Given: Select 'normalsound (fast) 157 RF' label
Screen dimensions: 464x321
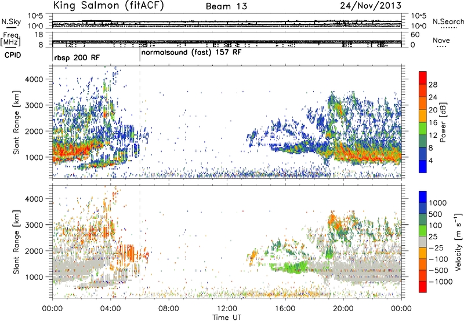Looking at the screenshot, I should [x=191, y=53].
